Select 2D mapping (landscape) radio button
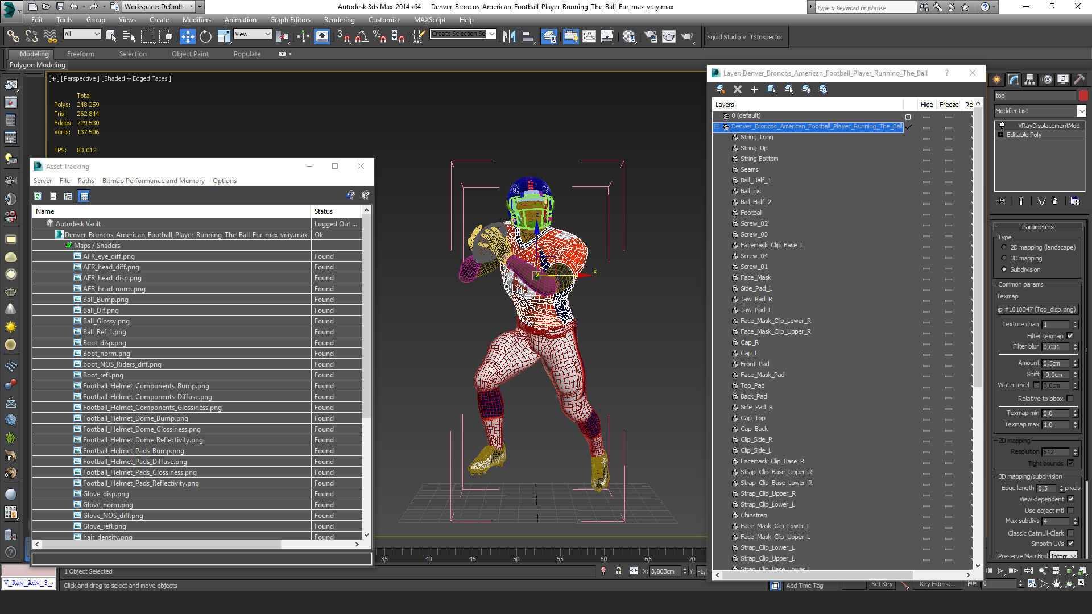1092x614 pixels. click(1004, 247)
